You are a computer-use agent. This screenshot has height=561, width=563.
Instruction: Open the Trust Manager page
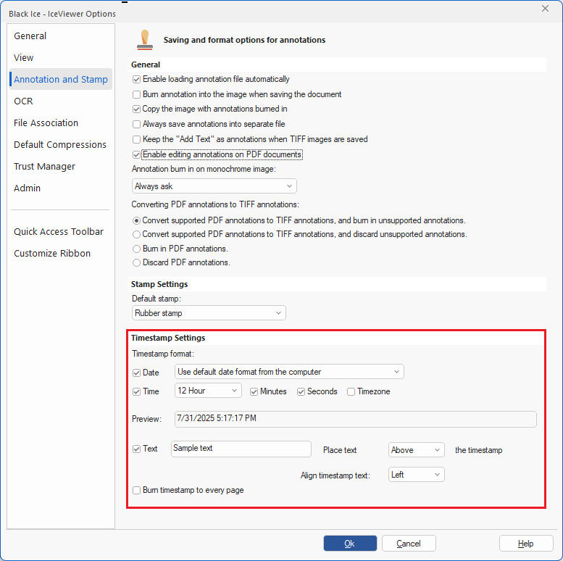[x=44, y=166]
